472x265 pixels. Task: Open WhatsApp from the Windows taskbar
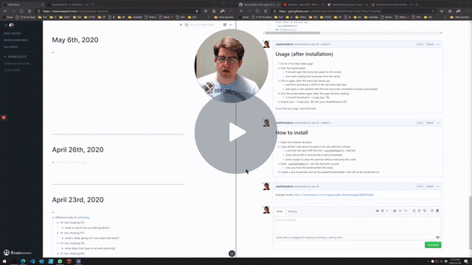(x=60, y=261)
